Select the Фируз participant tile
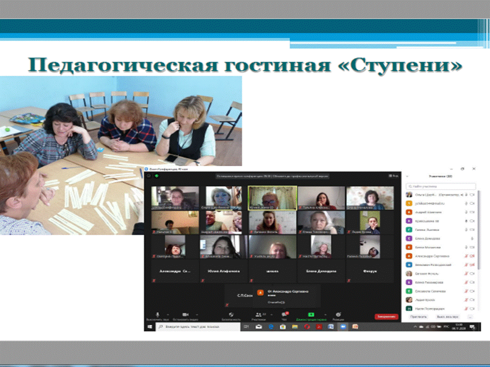The image size is (490, 367). point(370,271)
